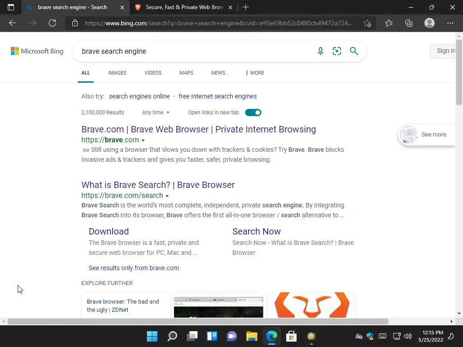Open touch keyboard tray icon

(x=383, y=336)
